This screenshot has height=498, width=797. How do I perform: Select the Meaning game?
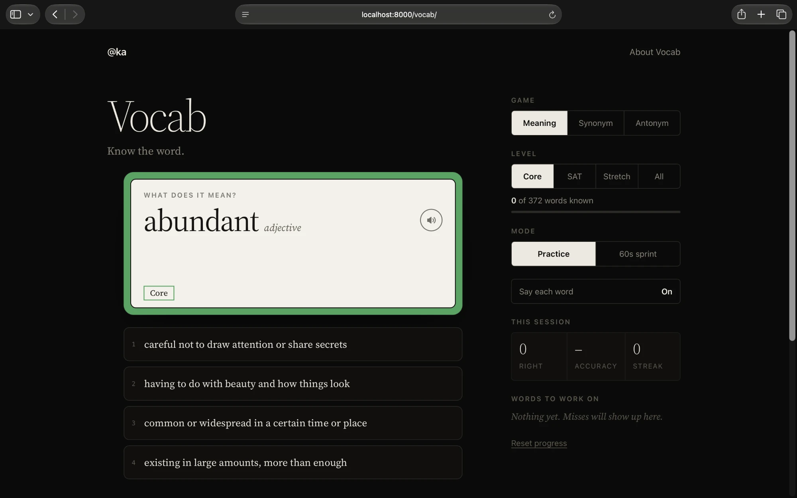click(x=539, y=123)
